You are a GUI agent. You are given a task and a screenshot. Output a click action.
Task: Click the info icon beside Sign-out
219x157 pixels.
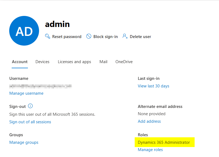30,106
